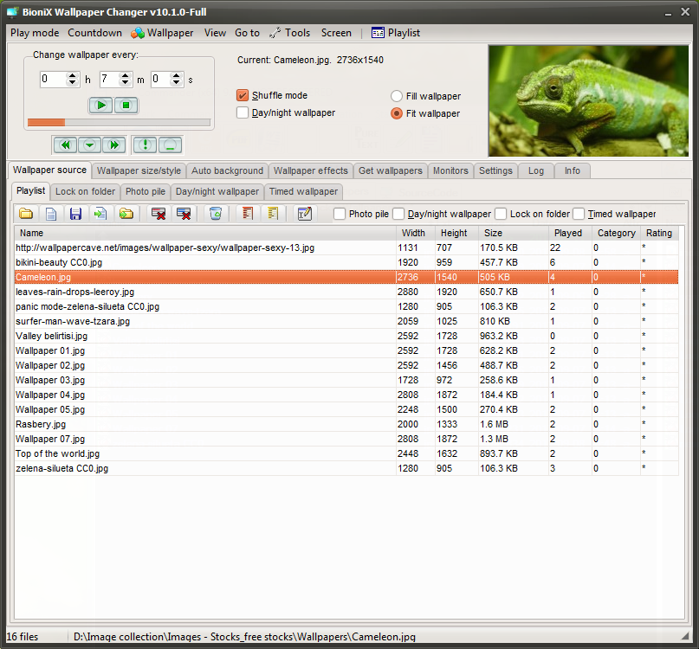Open the Log tab
The width and height of the screenshot is (699, 649).
coord(536,170)
